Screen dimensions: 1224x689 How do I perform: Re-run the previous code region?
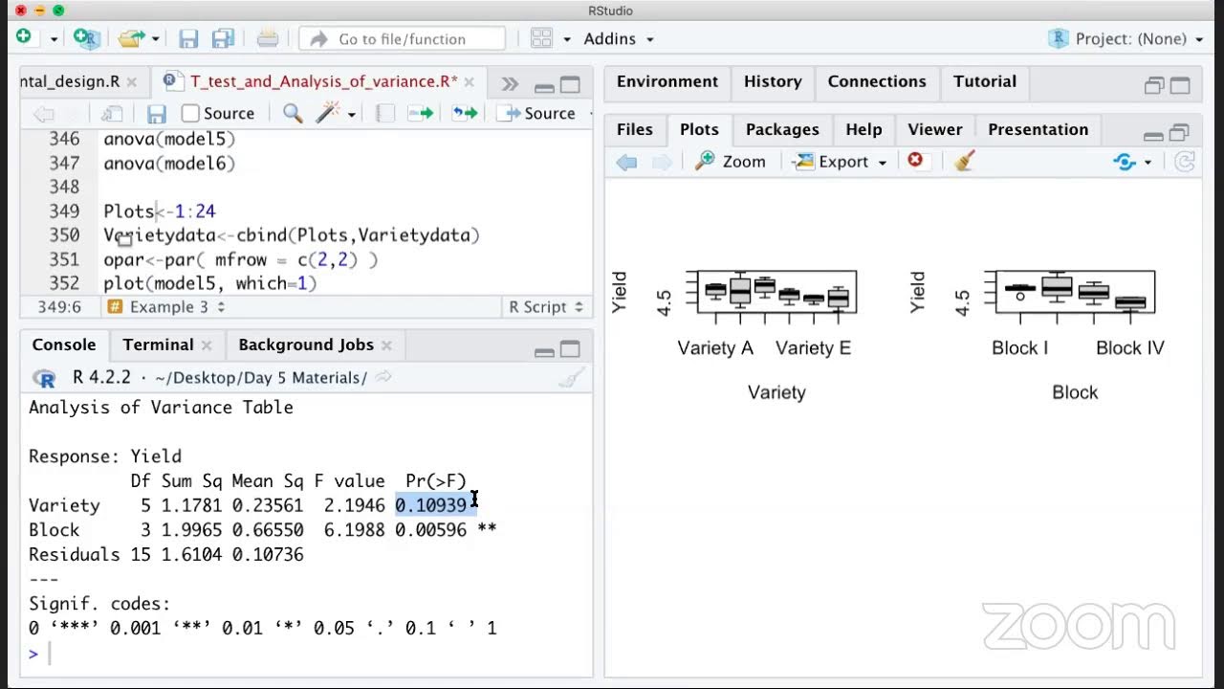465,113
